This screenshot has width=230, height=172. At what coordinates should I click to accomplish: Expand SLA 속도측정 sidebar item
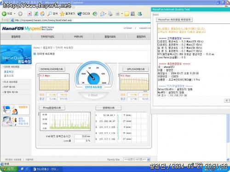point(10,82)
